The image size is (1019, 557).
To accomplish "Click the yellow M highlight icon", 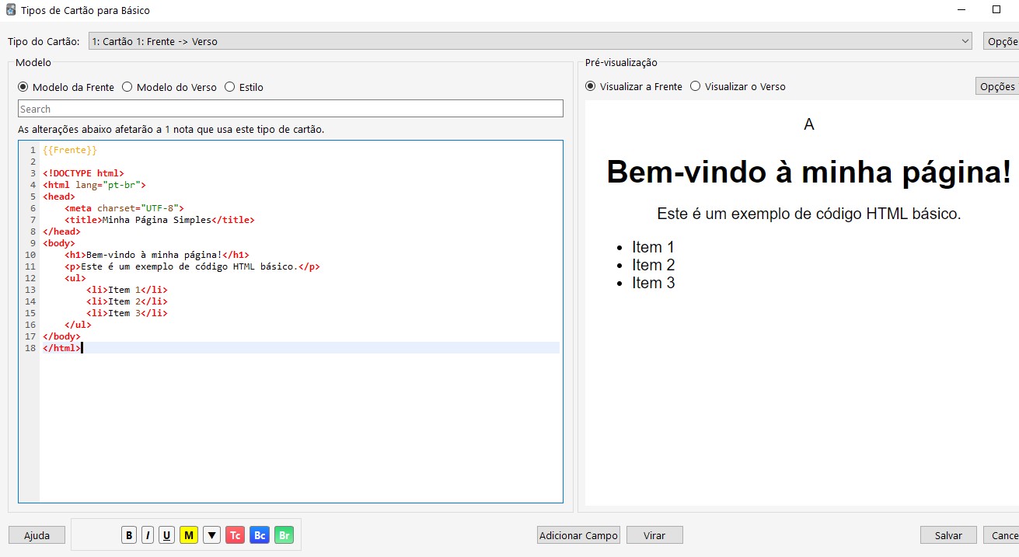I will (188, 535).
